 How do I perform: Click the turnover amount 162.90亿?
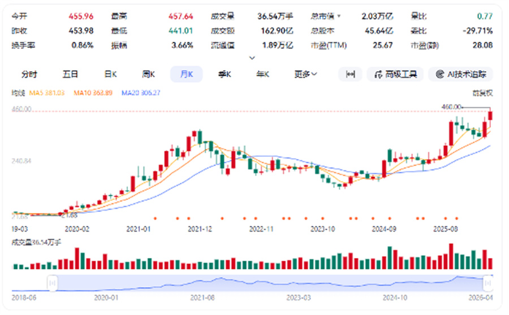[277, 30]
